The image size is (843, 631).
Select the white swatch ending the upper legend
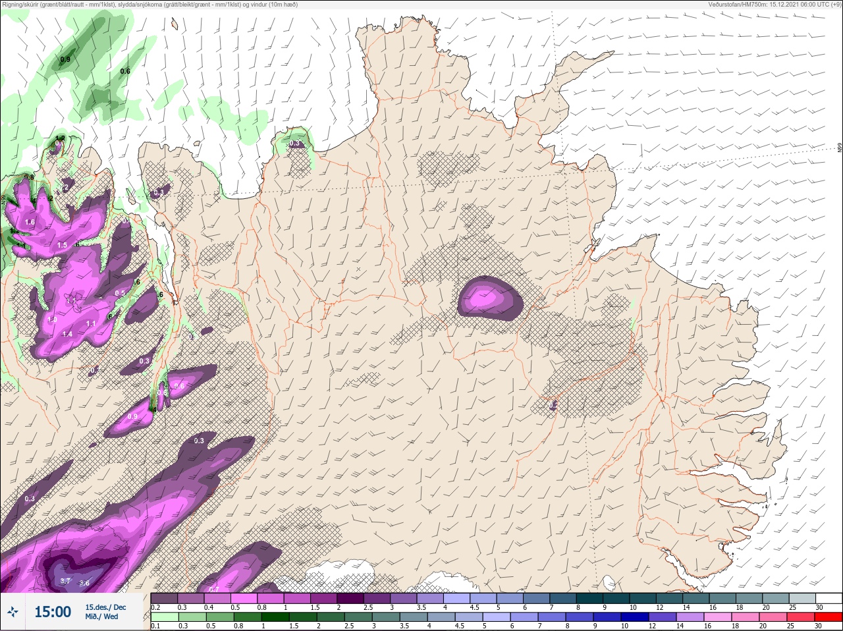(829, 598)
